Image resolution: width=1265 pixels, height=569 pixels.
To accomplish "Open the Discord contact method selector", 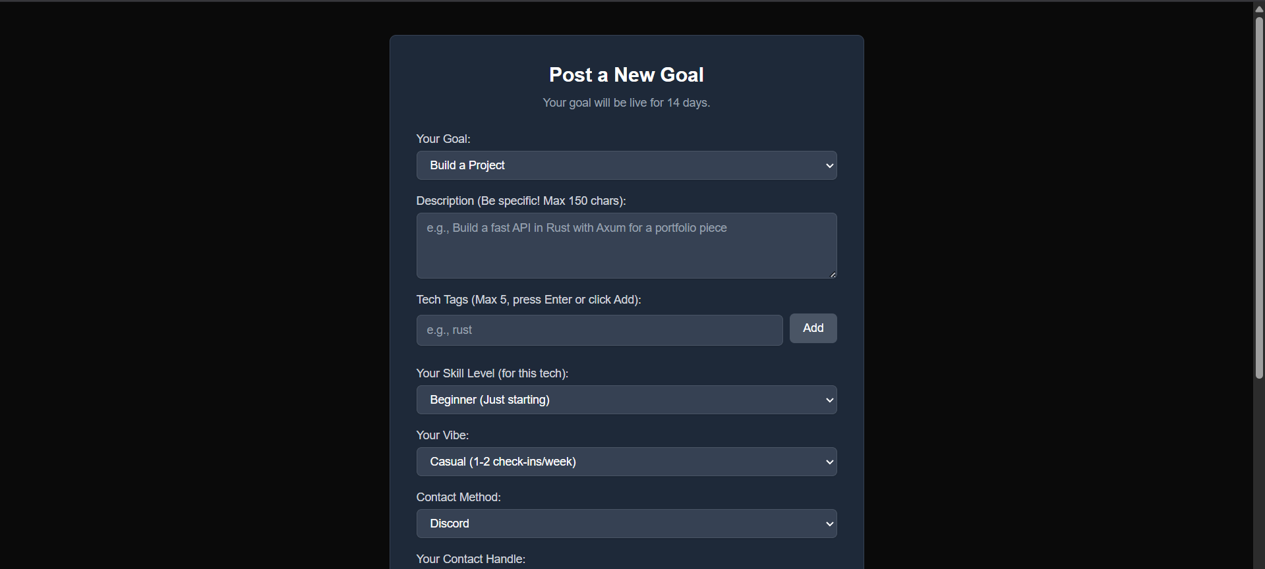I will 626,524.
